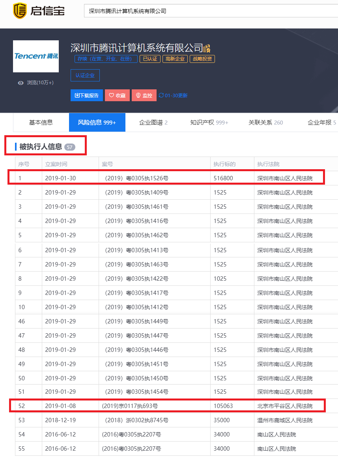The width and height of the screenshot is (338, 459).
Task: Click the 启信宝 shield logo icon
Action: point(20,11)
